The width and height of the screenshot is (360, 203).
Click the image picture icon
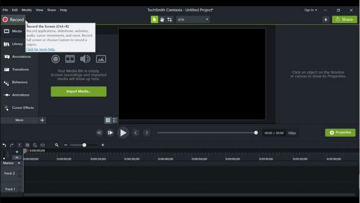point(101,59)
